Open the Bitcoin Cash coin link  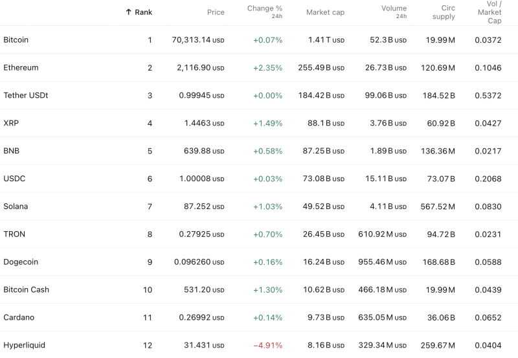tap(26, 289)
